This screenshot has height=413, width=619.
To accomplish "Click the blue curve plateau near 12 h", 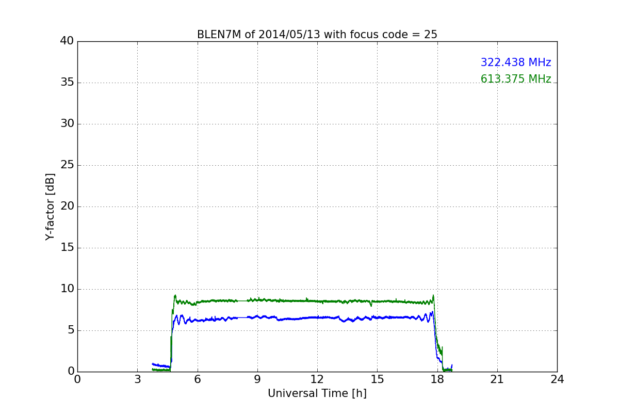I will click(x=317, y=317).
